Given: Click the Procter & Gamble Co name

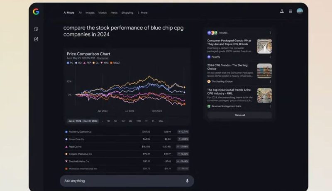Looking at the screenshot, I should click(80, 132).
